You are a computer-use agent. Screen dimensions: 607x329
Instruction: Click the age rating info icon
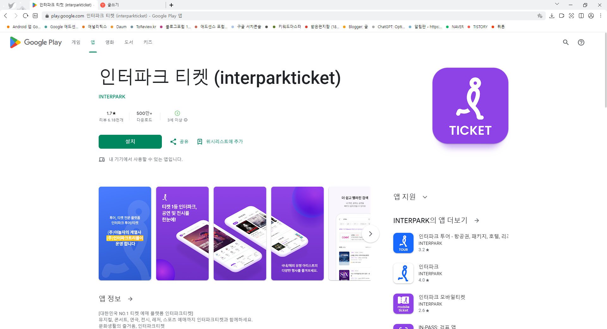(186, 120)
